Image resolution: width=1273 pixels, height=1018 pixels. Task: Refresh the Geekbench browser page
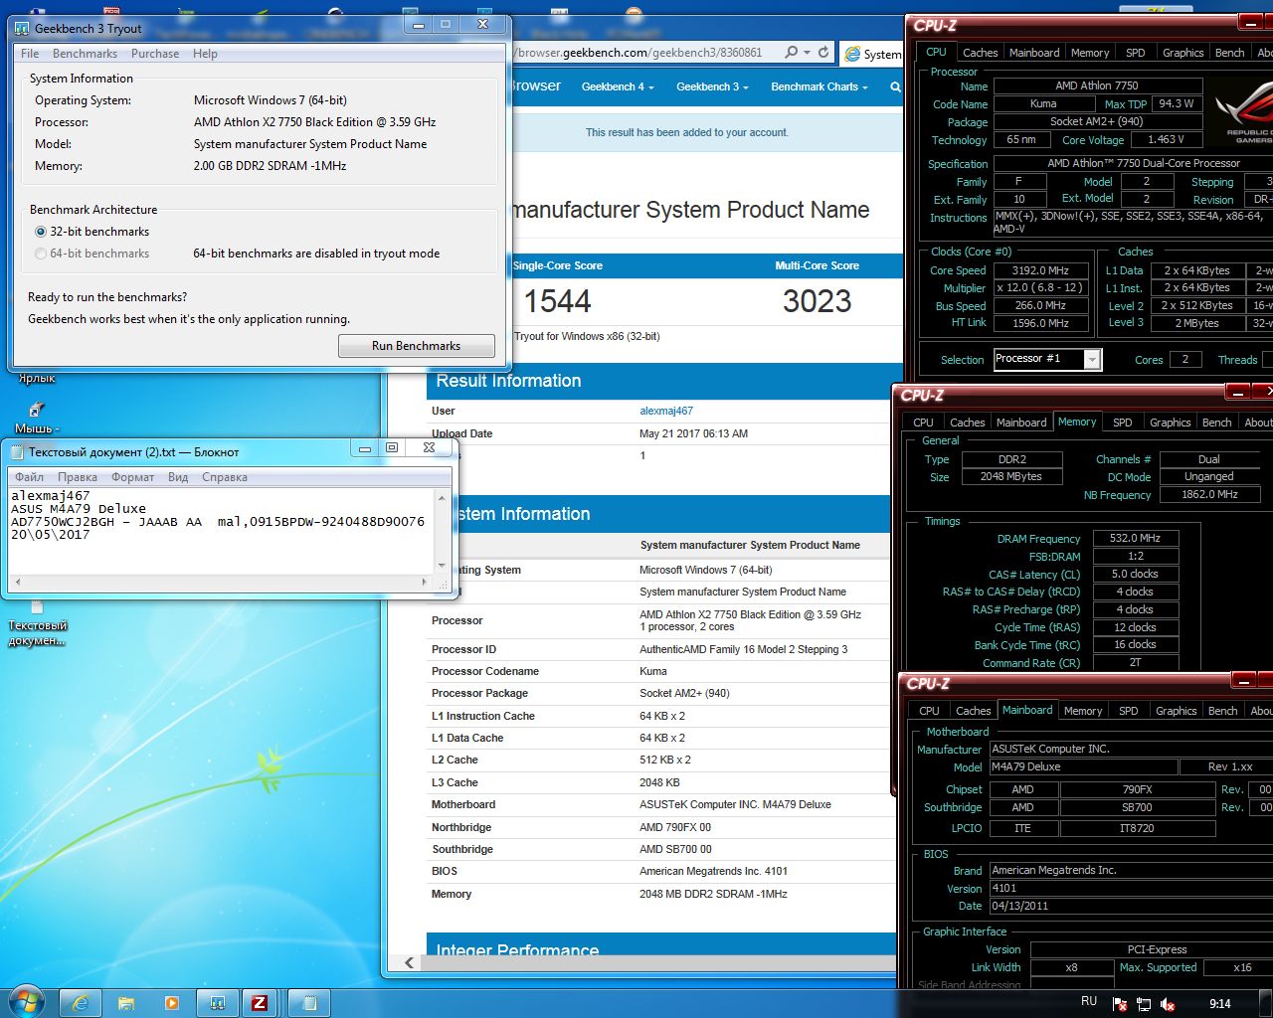tap(823, 53)
